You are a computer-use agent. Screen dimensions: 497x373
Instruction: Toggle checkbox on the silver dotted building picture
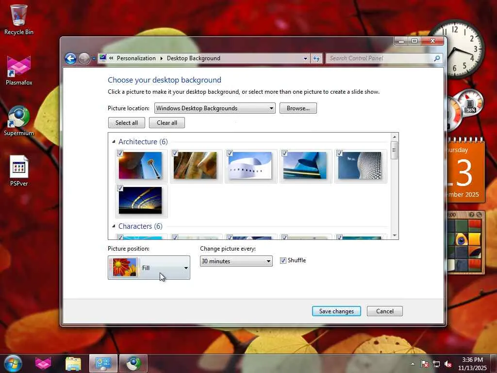coord(339,153)
